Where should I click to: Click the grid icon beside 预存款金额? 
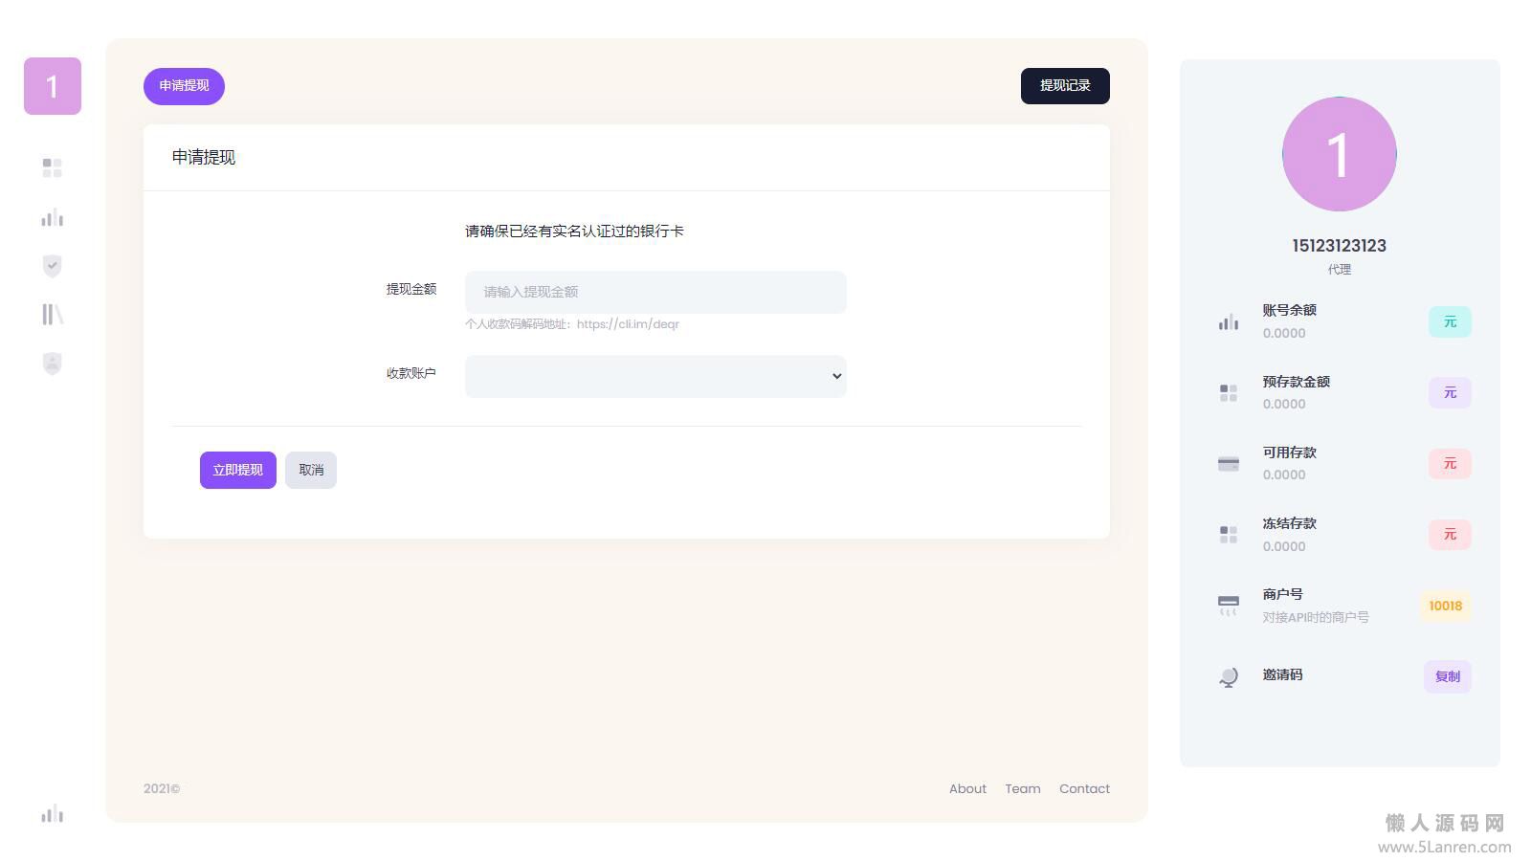click(1229, 393)
